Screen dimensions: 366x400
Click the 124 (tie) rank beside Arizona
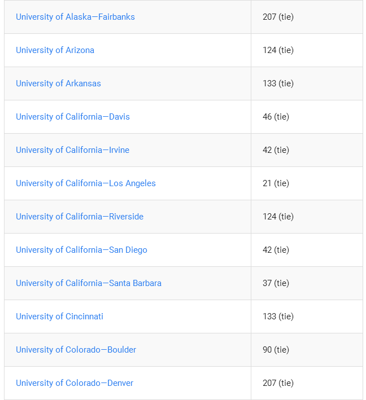click(x=278, y=50)
